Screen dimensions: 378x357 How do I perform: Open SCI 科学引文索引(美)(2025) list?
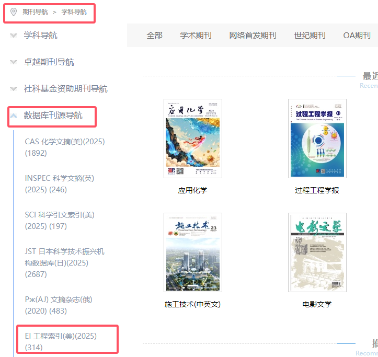pos(60,221)
